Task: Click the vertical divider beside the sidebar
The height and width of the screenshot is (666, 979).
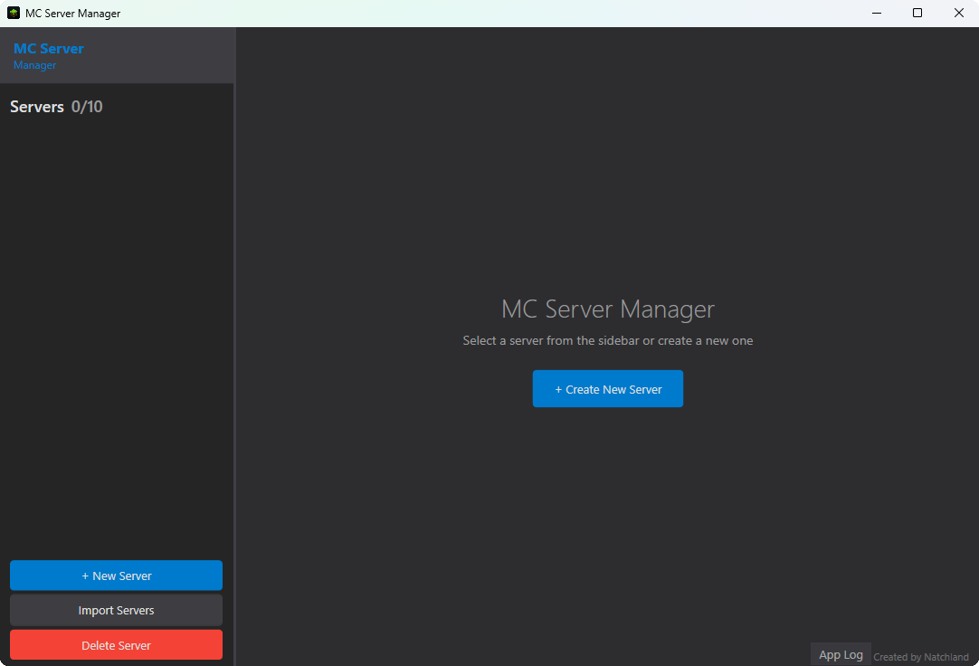Action: pyautogui.click(x=235, y=362)
